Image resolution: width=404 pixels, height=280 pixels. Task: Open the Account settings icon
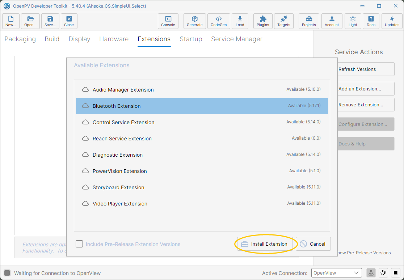point(332,21)
